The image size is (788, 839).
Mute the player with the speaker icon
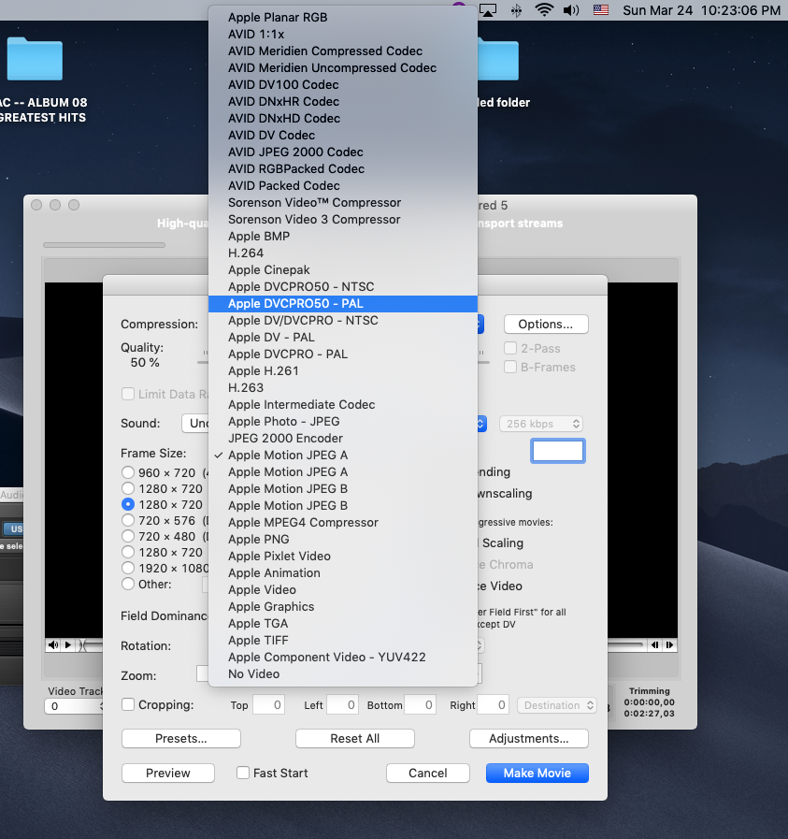point(53,644)
